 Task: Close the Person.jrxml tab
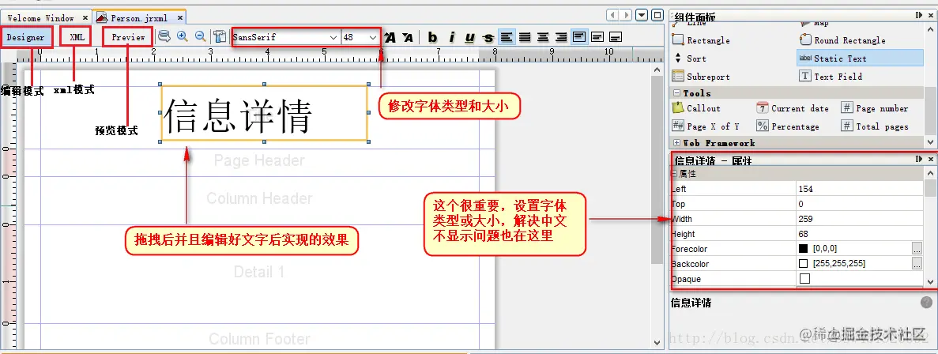179,18
